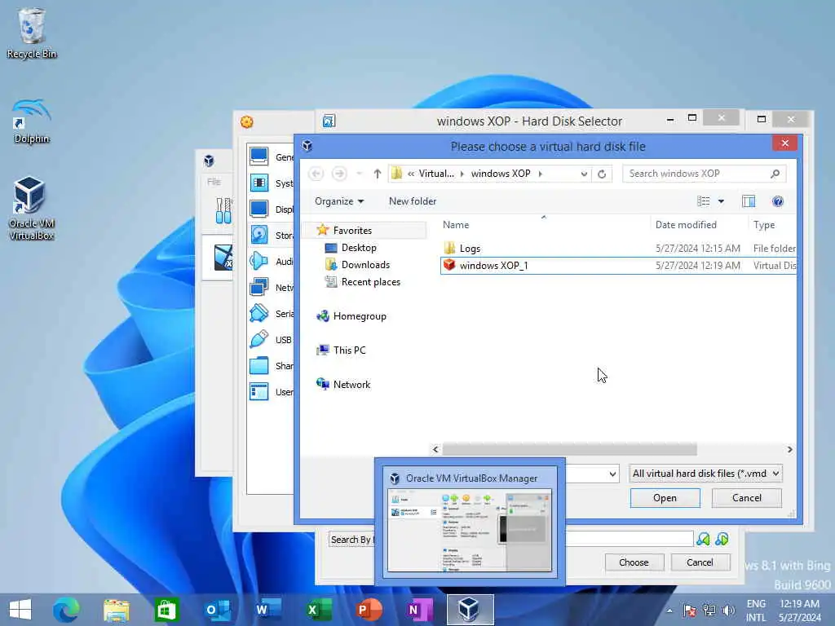Open Microsoft Store from taskbar
Viewport: 835px width, 626px height.
coord(166,610)
